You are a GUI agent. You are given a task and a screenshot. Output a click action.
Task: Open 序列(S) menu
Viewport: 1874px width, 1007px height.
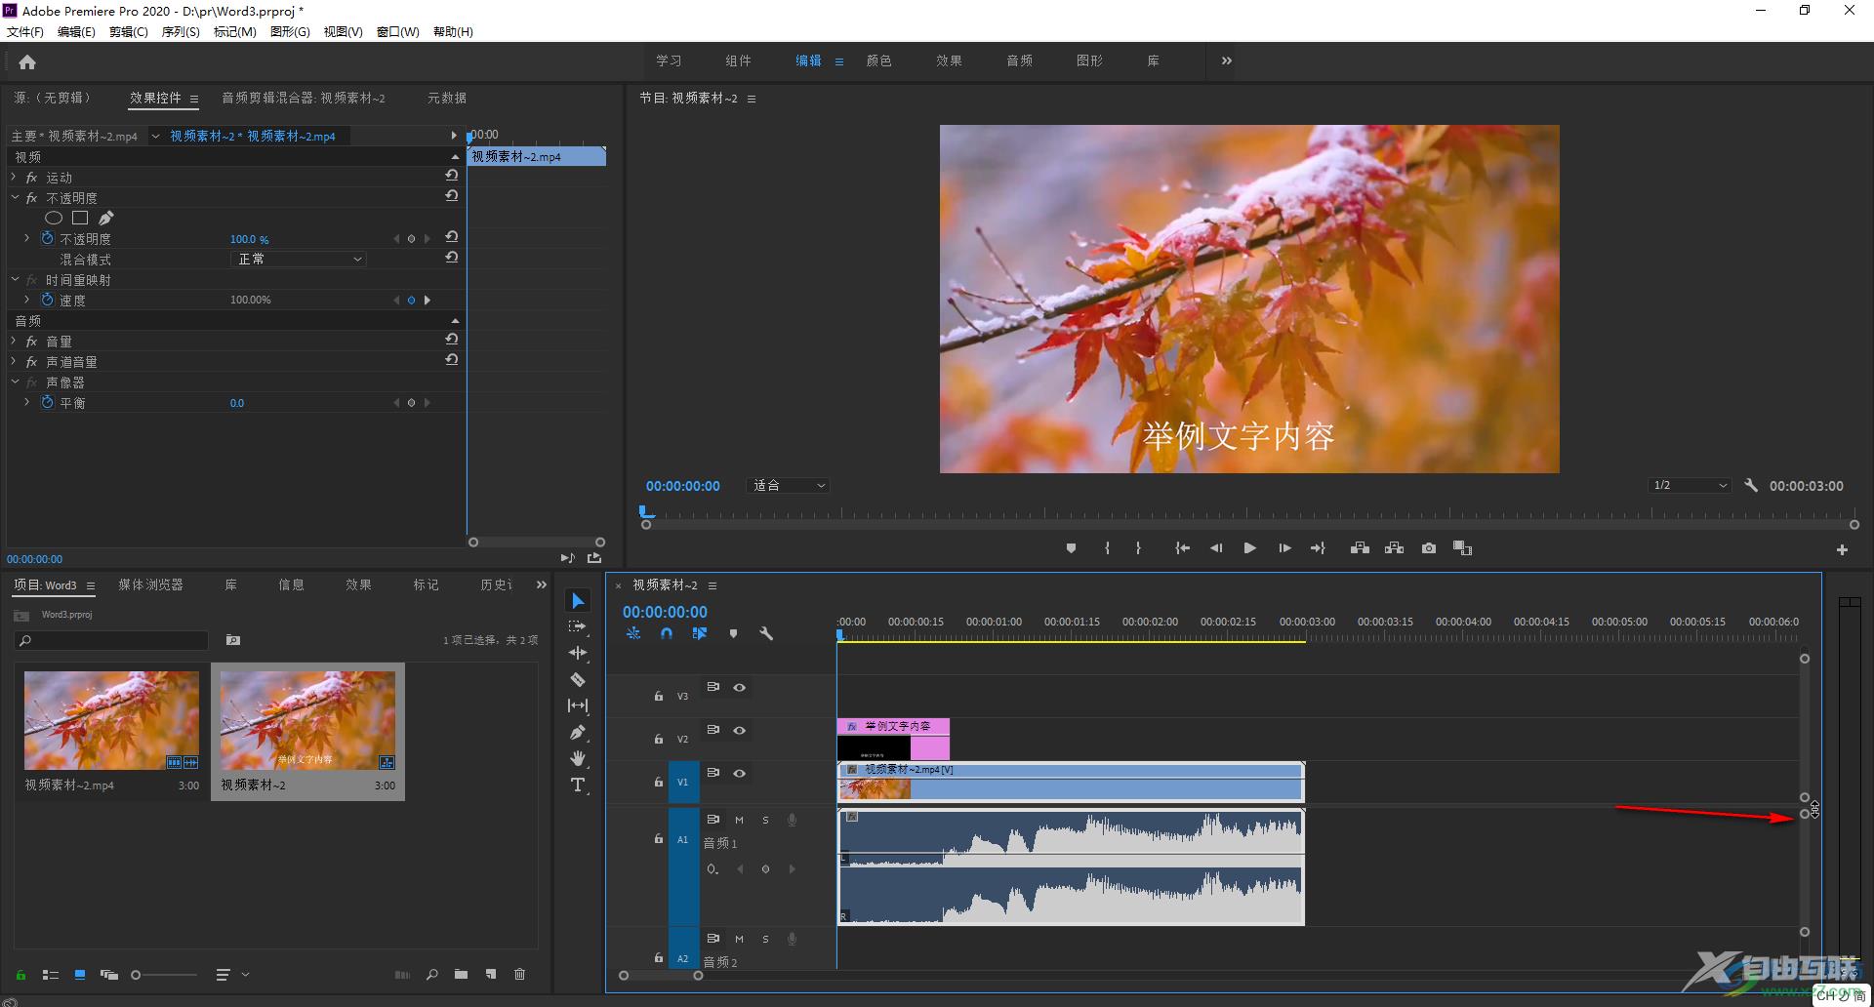pos(181,31)
